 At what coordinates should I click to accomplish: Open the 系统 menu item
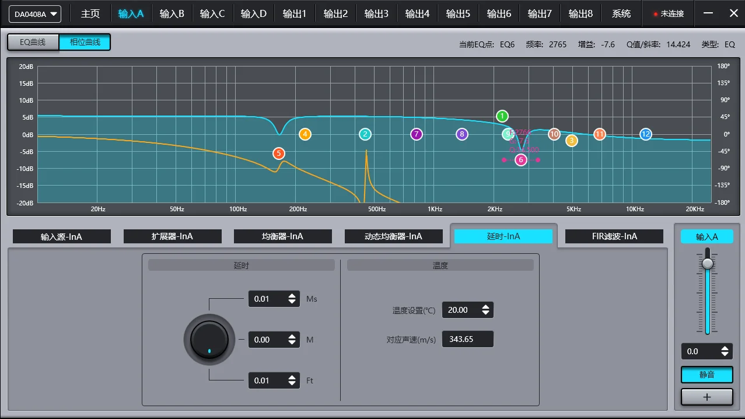point(621,13)
